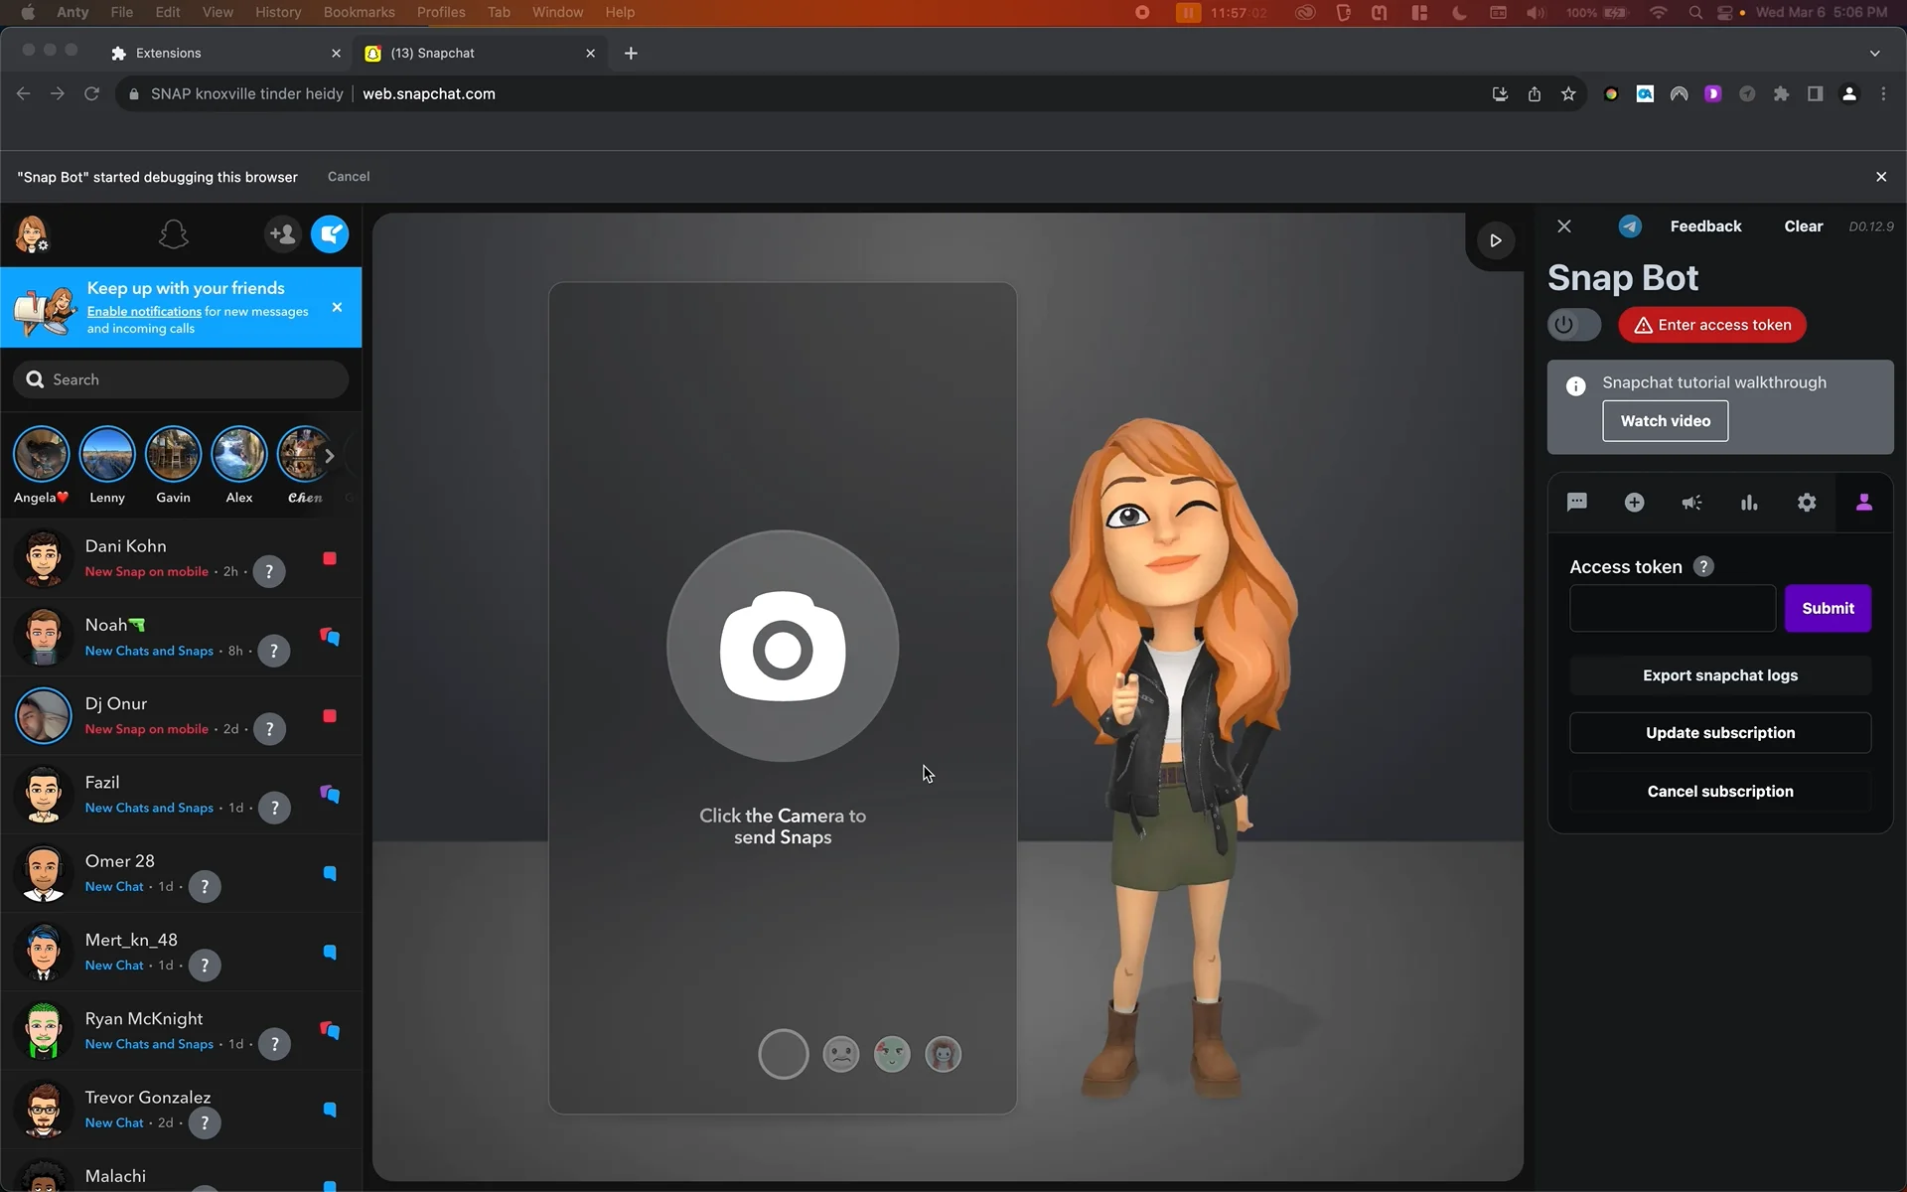Open the chat messages tab icon in Snap Bot
The width and height of the screenshot is (1907, 1192).
(x=1577, y=503)
